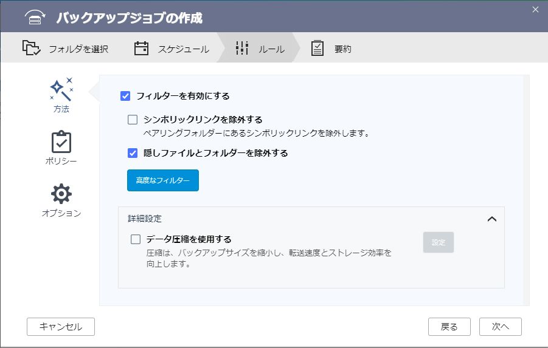The width and height of the screenshot is (548, 348).
Task: Open the ポリシー clipboard icon
Action: pos(61,142)
